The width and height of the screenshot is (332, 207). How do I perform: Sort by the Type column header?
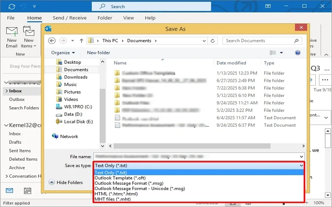pos(269,63)
